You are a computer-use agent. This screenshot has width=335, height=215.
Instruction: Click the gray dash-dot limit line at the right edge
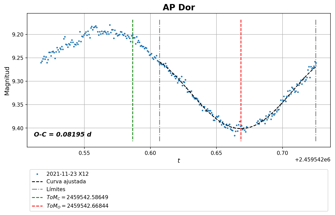(x=316, y=80)
